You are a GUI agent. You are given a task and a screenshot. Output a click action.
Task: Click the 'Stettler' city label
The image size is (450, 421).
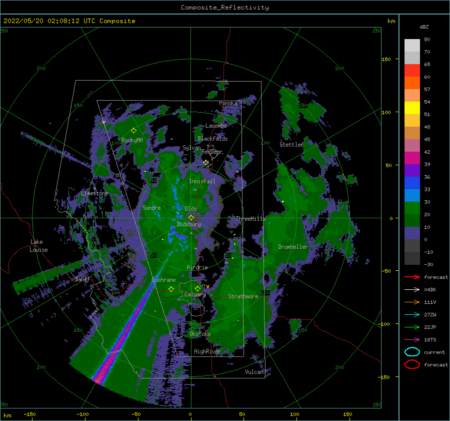coord(291,145)
